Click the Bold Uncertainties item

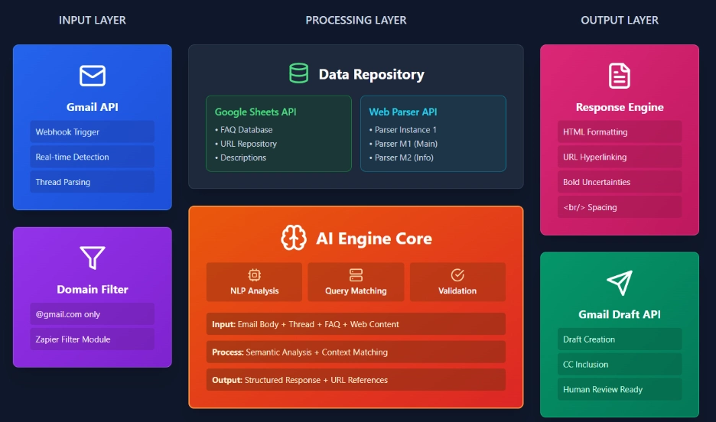[620, 182]
